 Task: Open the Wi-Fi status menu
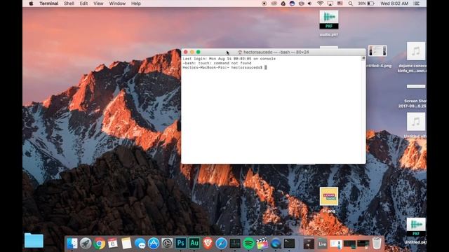(x=320, y=3)
